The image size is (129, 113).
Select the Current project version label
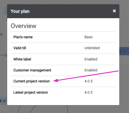pos(31,81)
